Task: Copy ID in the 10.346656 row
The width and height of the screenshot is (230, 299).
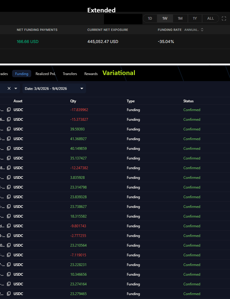Action: (x=8, y=274)
